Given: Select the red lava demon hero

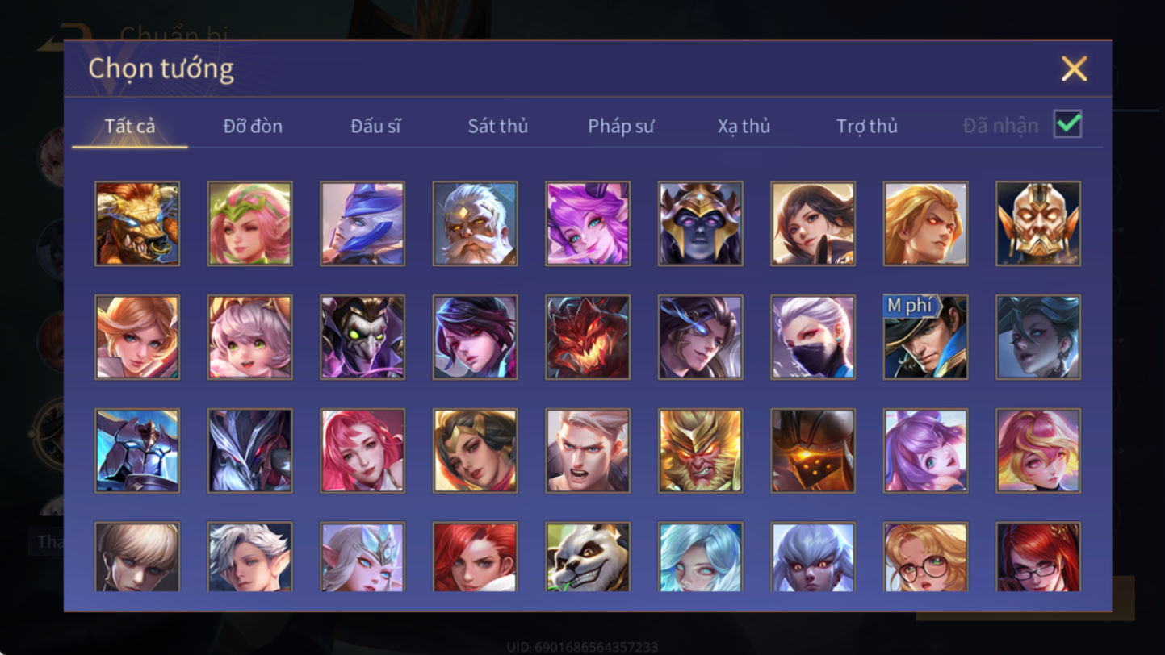Looking at the screenshot, I should point(588,336).
